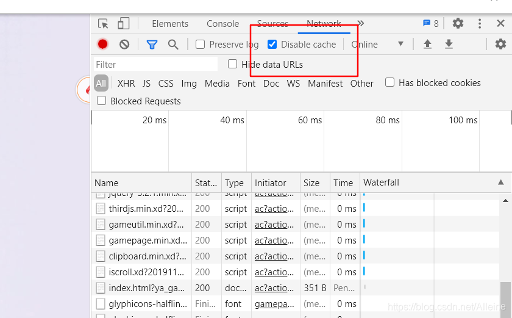The image size is (512, 318).
Task: Open network panel settings gear
Action: click(500, 44)
